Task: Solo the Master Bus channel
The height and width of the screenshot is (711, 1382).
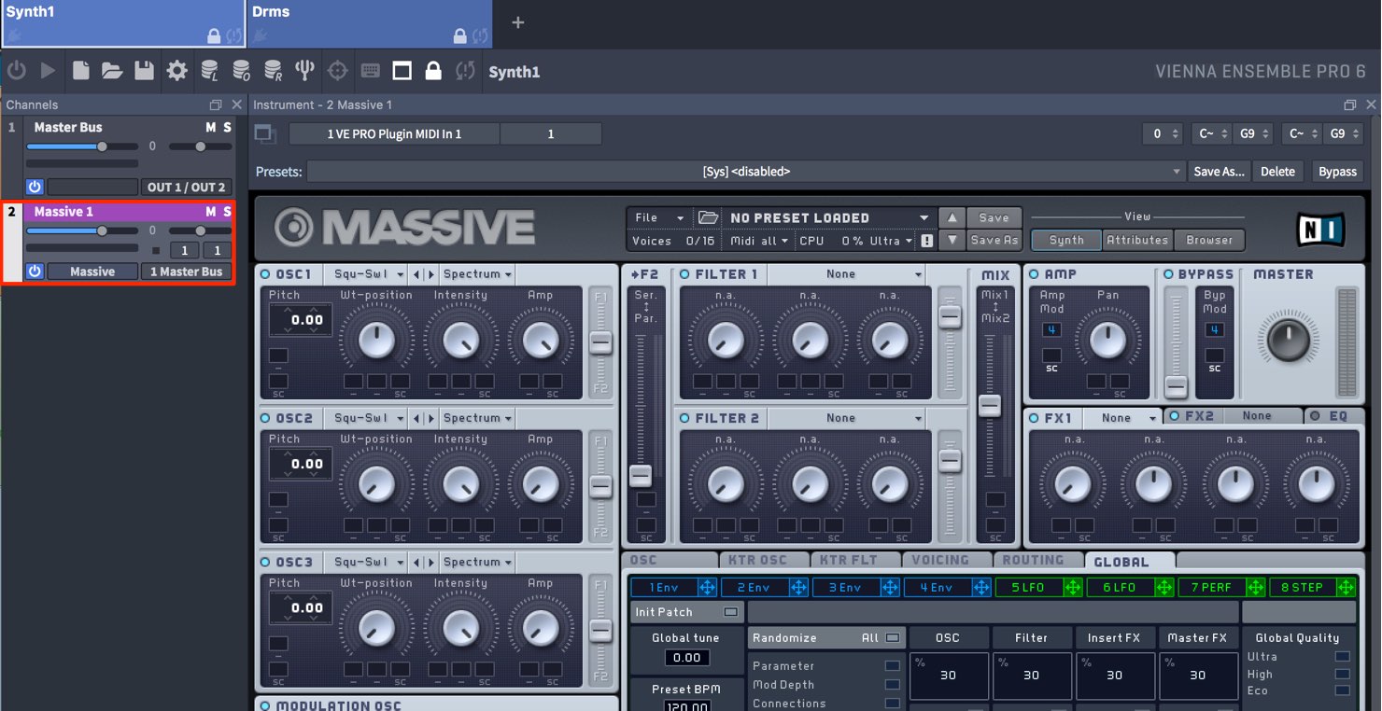Action: pos(227,127)
